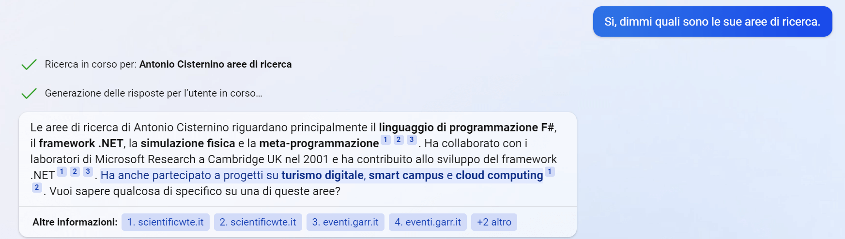Open source chip 2. scientificwte.it
Viewport: 845px width, 239px height.
[258, 222]
